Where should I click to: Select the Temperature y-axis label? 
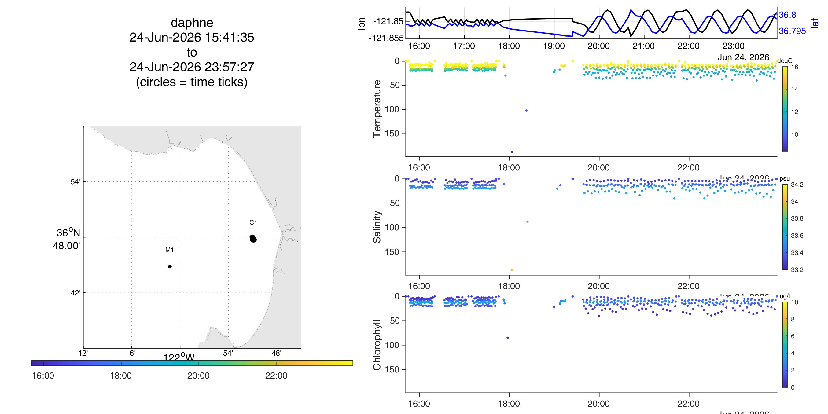click(x=377, y=109)
